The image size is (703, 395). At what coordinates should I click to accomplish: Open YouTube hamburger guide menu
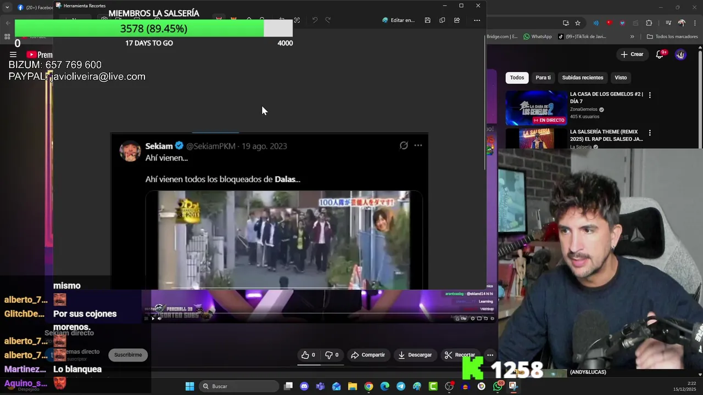[13, 55]
